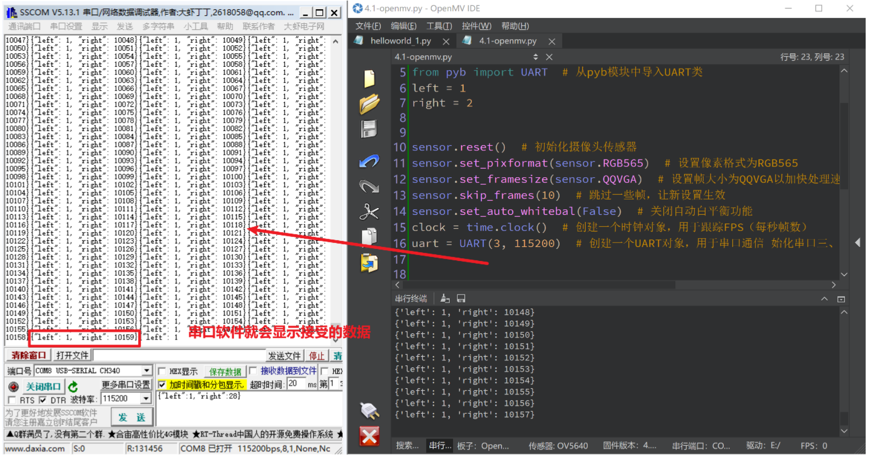870x455 pixels.
Task: Click red X stop script icon
Action: coord(370,436)
